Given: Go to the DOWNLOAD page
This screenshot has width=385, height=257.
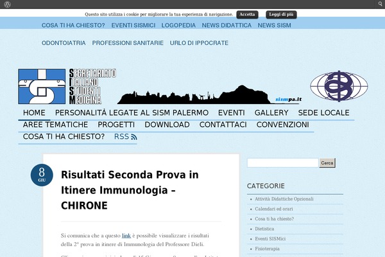Looking at the screenshot, I should [167, 125].
